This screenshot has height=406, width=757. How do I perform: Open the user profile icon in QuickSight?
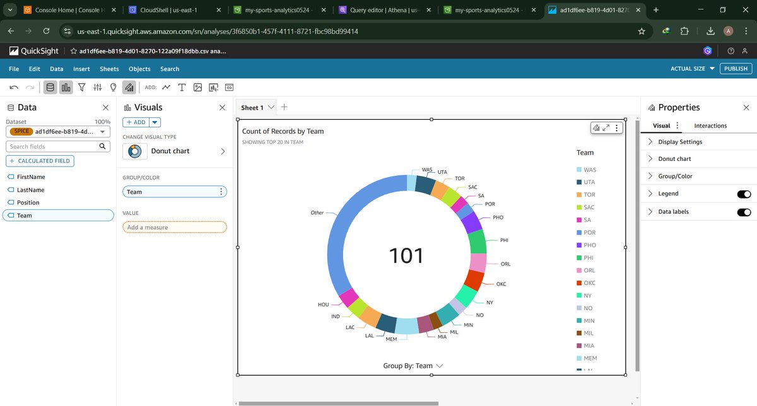click(746, 51)
